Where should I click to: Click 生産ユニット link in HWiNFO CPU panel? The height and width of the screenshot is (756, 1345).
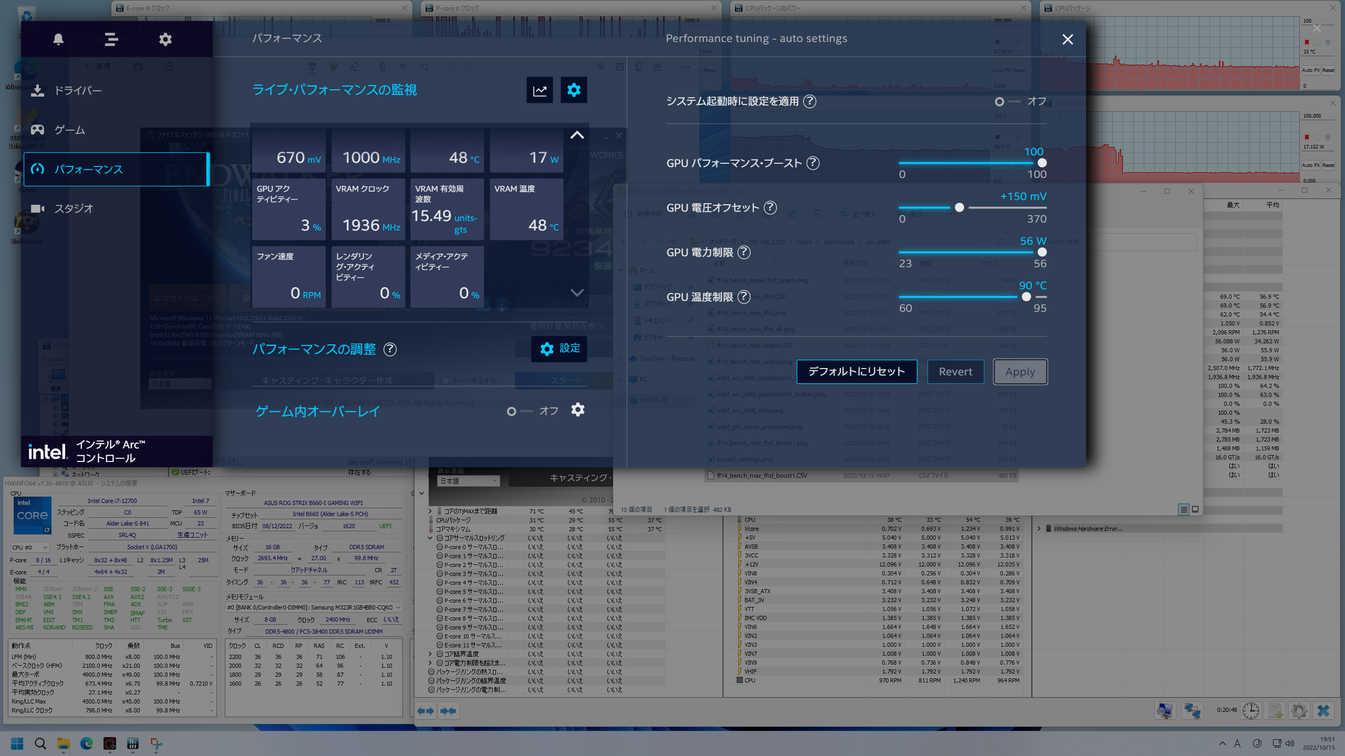point(192,535)
